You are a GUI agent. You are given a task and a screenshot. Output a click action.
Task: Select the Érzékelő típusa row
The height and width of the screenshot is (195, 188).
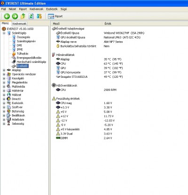pos(100,33)
